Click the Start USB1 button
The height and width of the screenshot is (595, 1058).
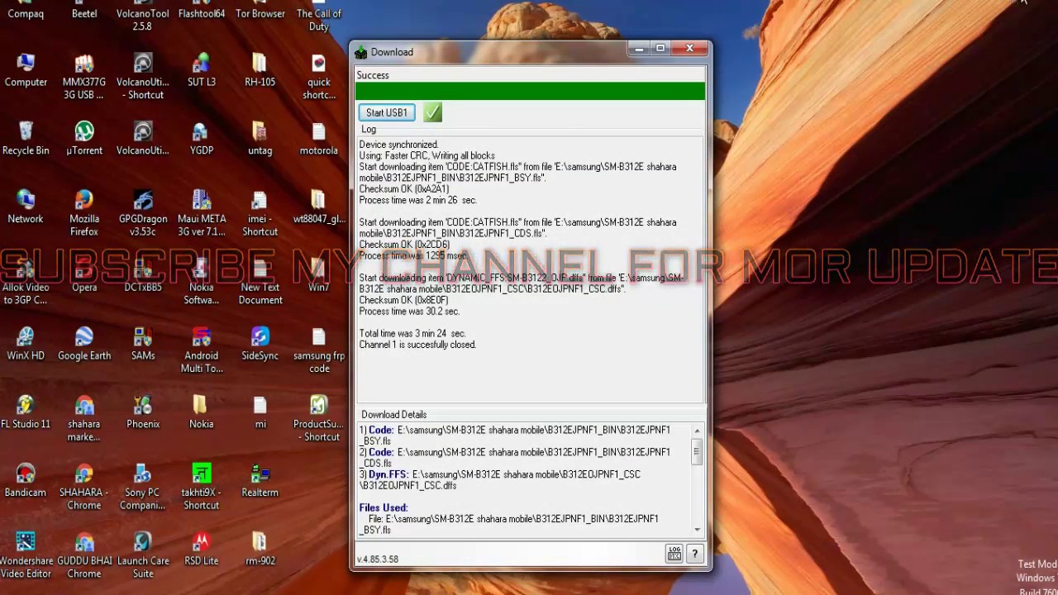(387, 112)
